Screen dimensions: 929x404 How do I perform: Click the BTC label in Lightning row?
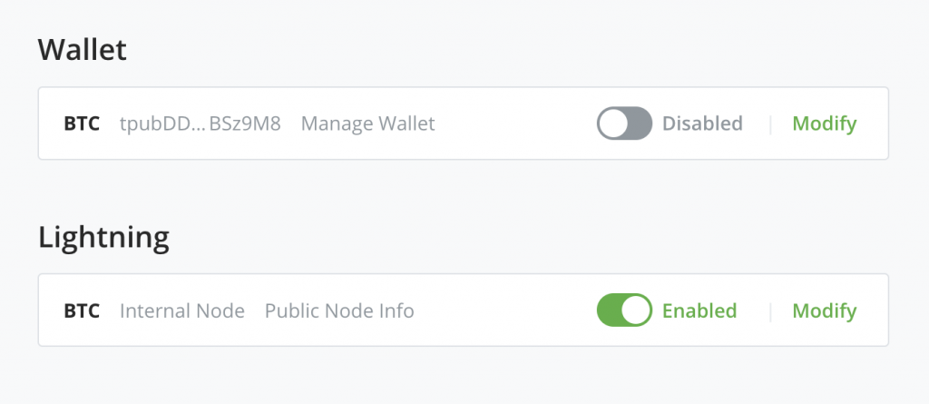click(82, 310)
